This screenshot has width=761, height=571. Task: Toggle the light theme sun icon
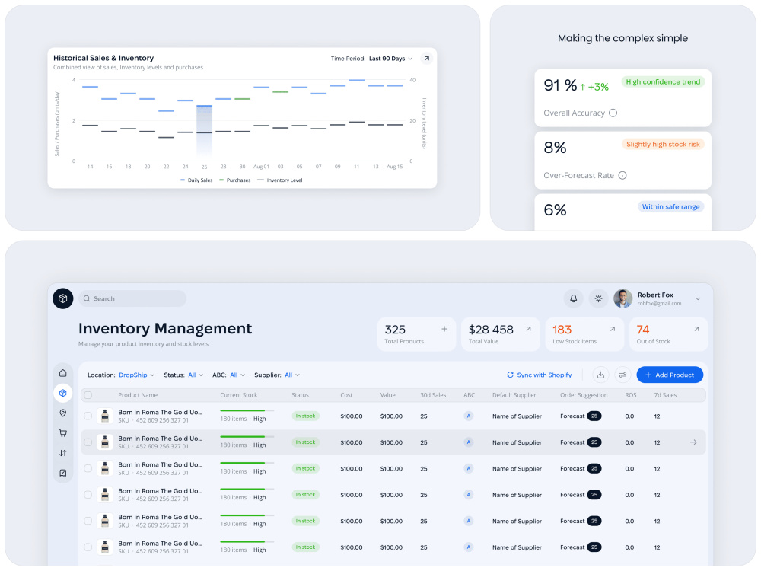[598, 298]
